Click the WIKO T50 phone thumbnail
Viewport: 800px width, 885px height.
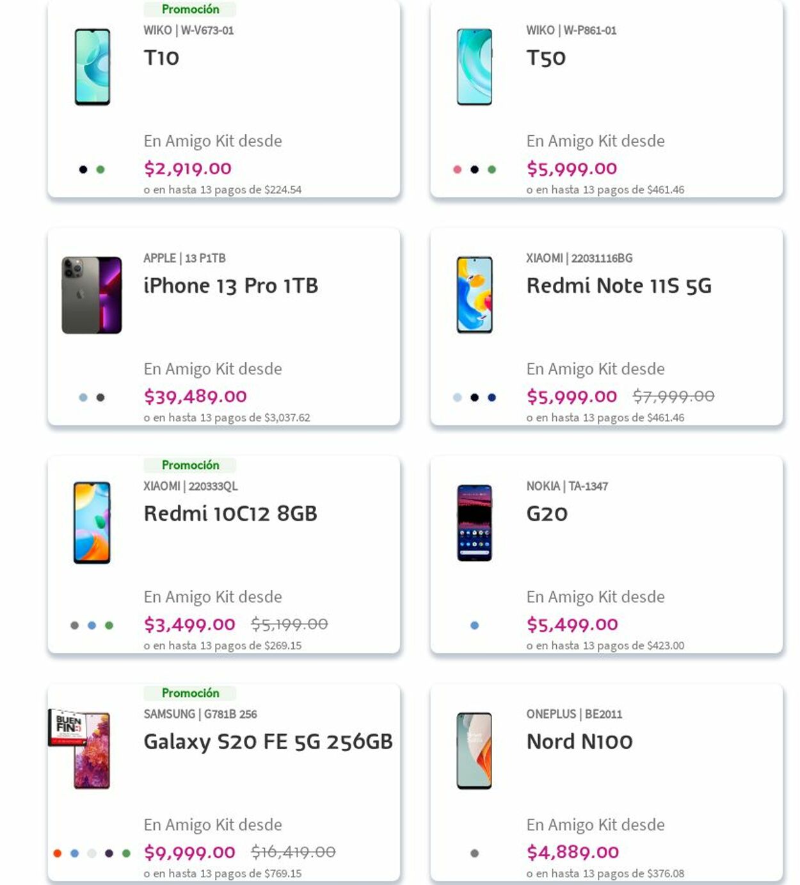coord(474,67)
